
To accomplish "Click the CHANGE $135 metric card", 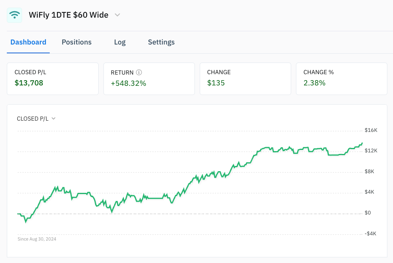I will pos(245,79).
